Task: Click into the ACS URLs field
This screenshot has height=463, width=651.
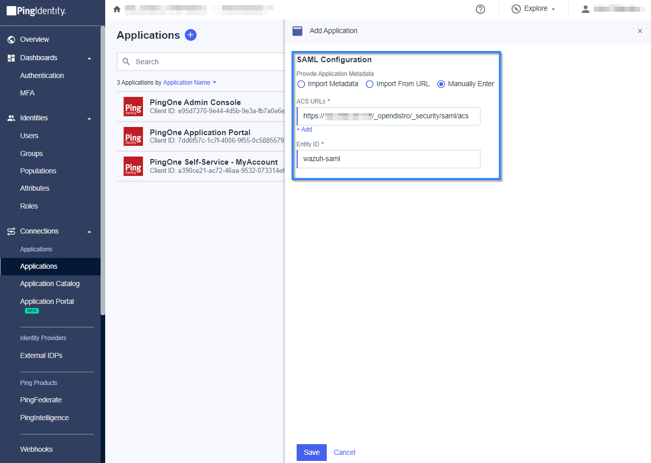Action: click(x=389, y=116)
